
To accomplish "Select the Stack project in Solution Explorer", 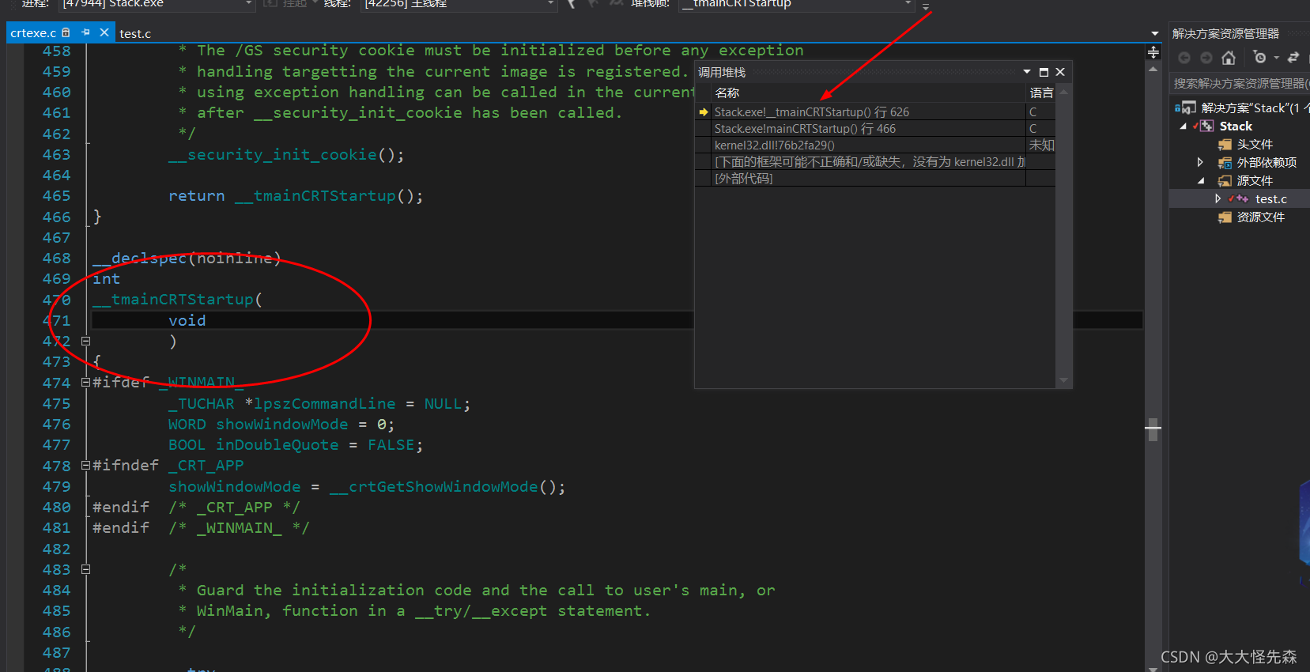I will click(x=1236, y=126).
